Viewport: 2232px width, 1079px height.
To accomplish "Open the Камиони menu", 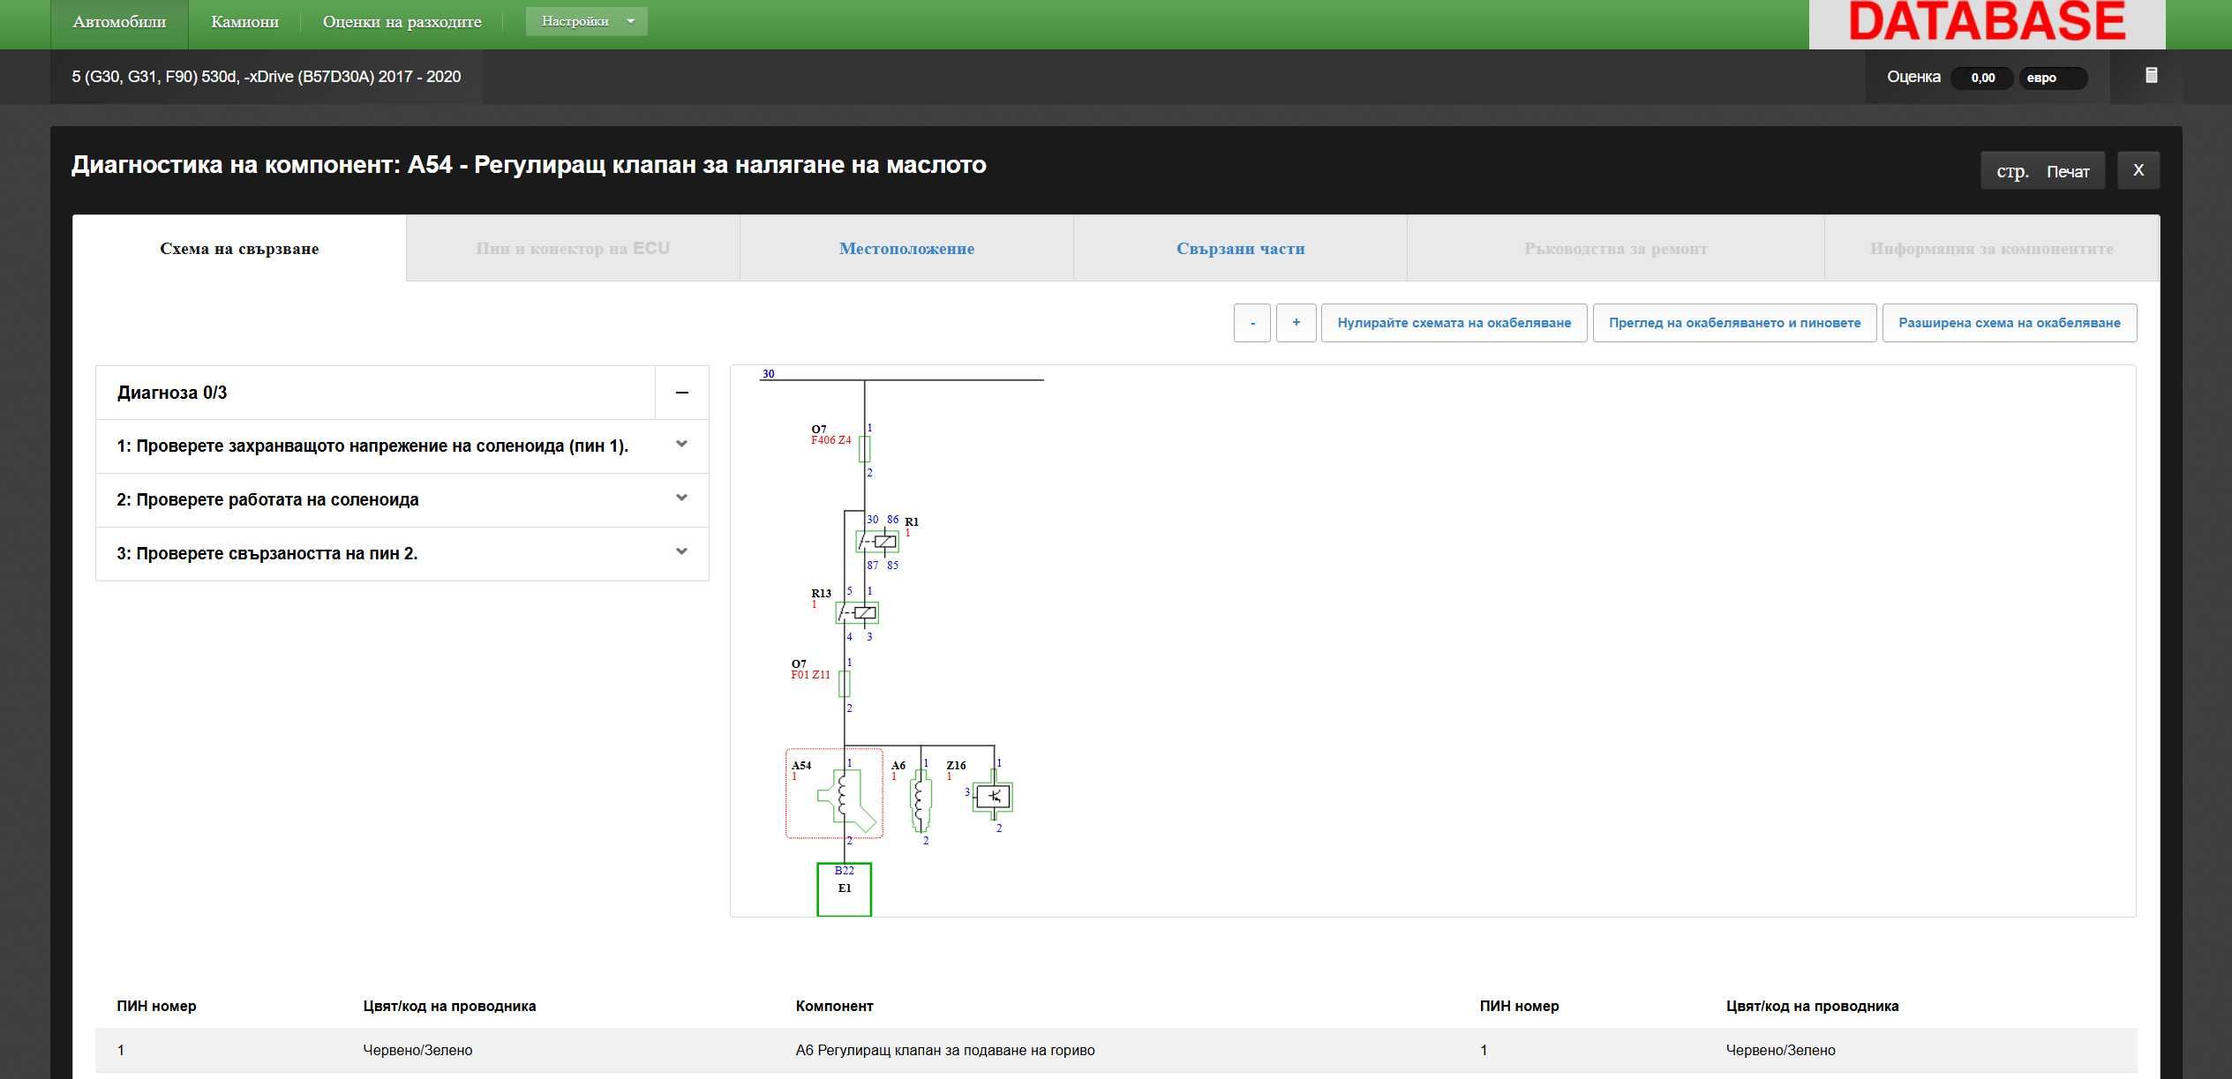I will [x=244, y=22].
